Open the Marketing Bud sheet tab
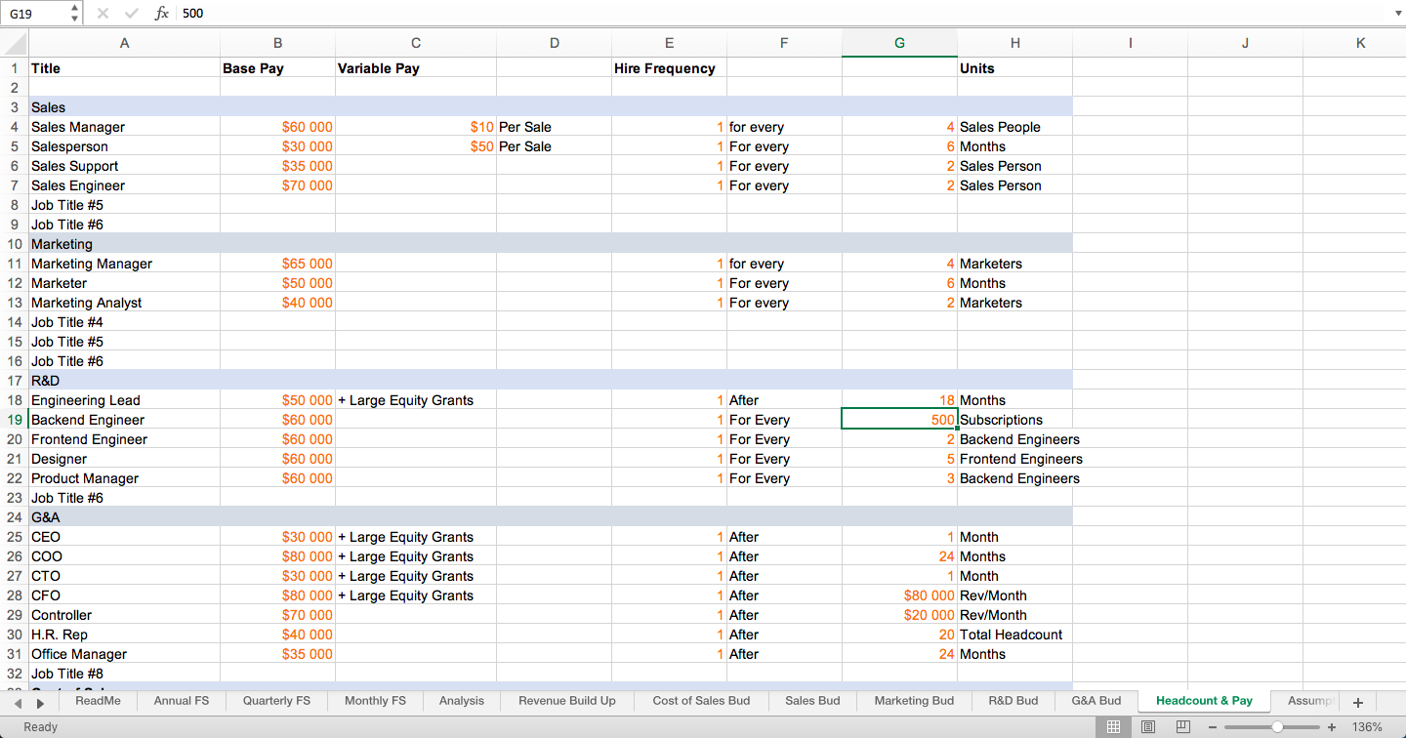 (x=914, y=701)
